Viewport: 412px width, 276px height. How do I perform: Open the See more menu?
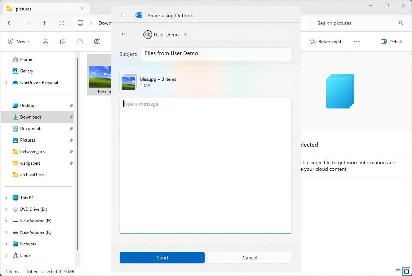356,41
